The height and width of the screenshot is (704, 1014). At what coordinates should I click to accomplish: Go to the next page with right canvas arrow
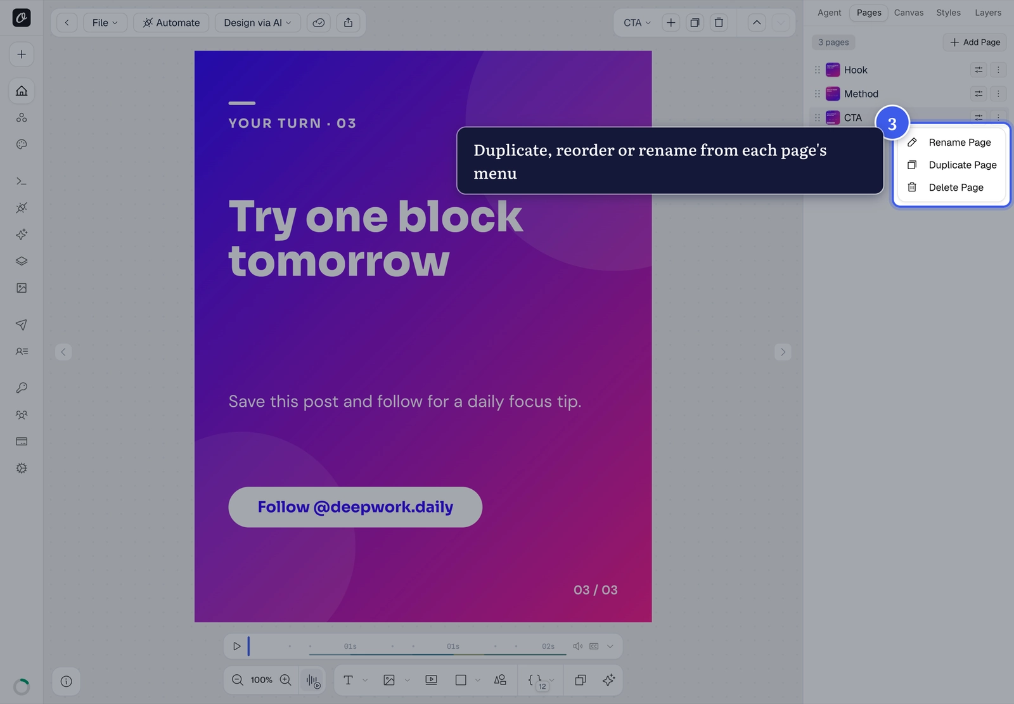[783, 352]
